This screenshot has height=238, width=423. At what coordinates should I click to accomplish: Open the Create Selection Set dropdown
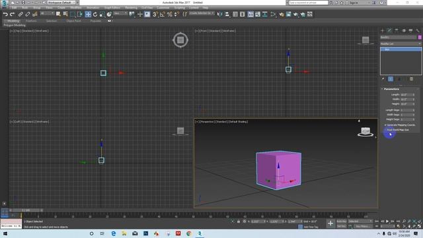[x=202, y=13]
